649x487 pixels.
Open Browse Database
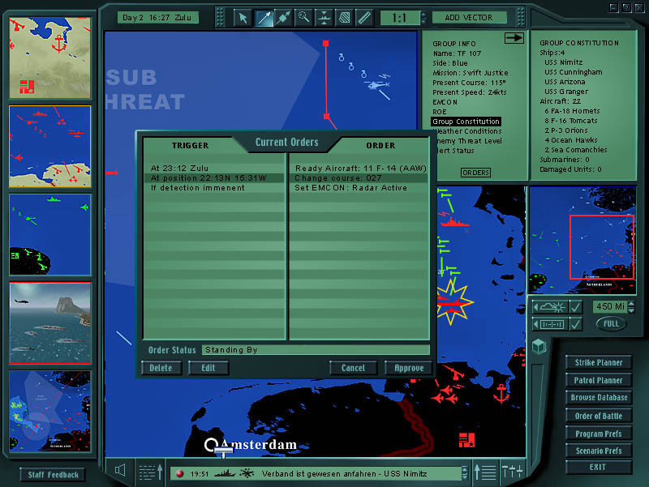pos(599,398)
